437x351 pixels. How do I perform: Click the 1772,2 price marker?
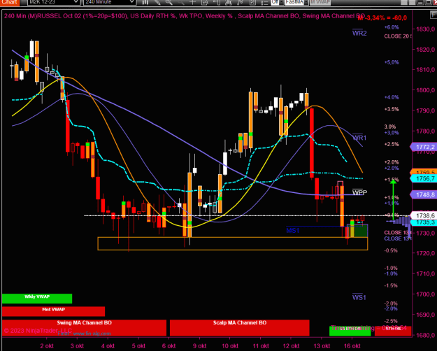click(424, 147)
